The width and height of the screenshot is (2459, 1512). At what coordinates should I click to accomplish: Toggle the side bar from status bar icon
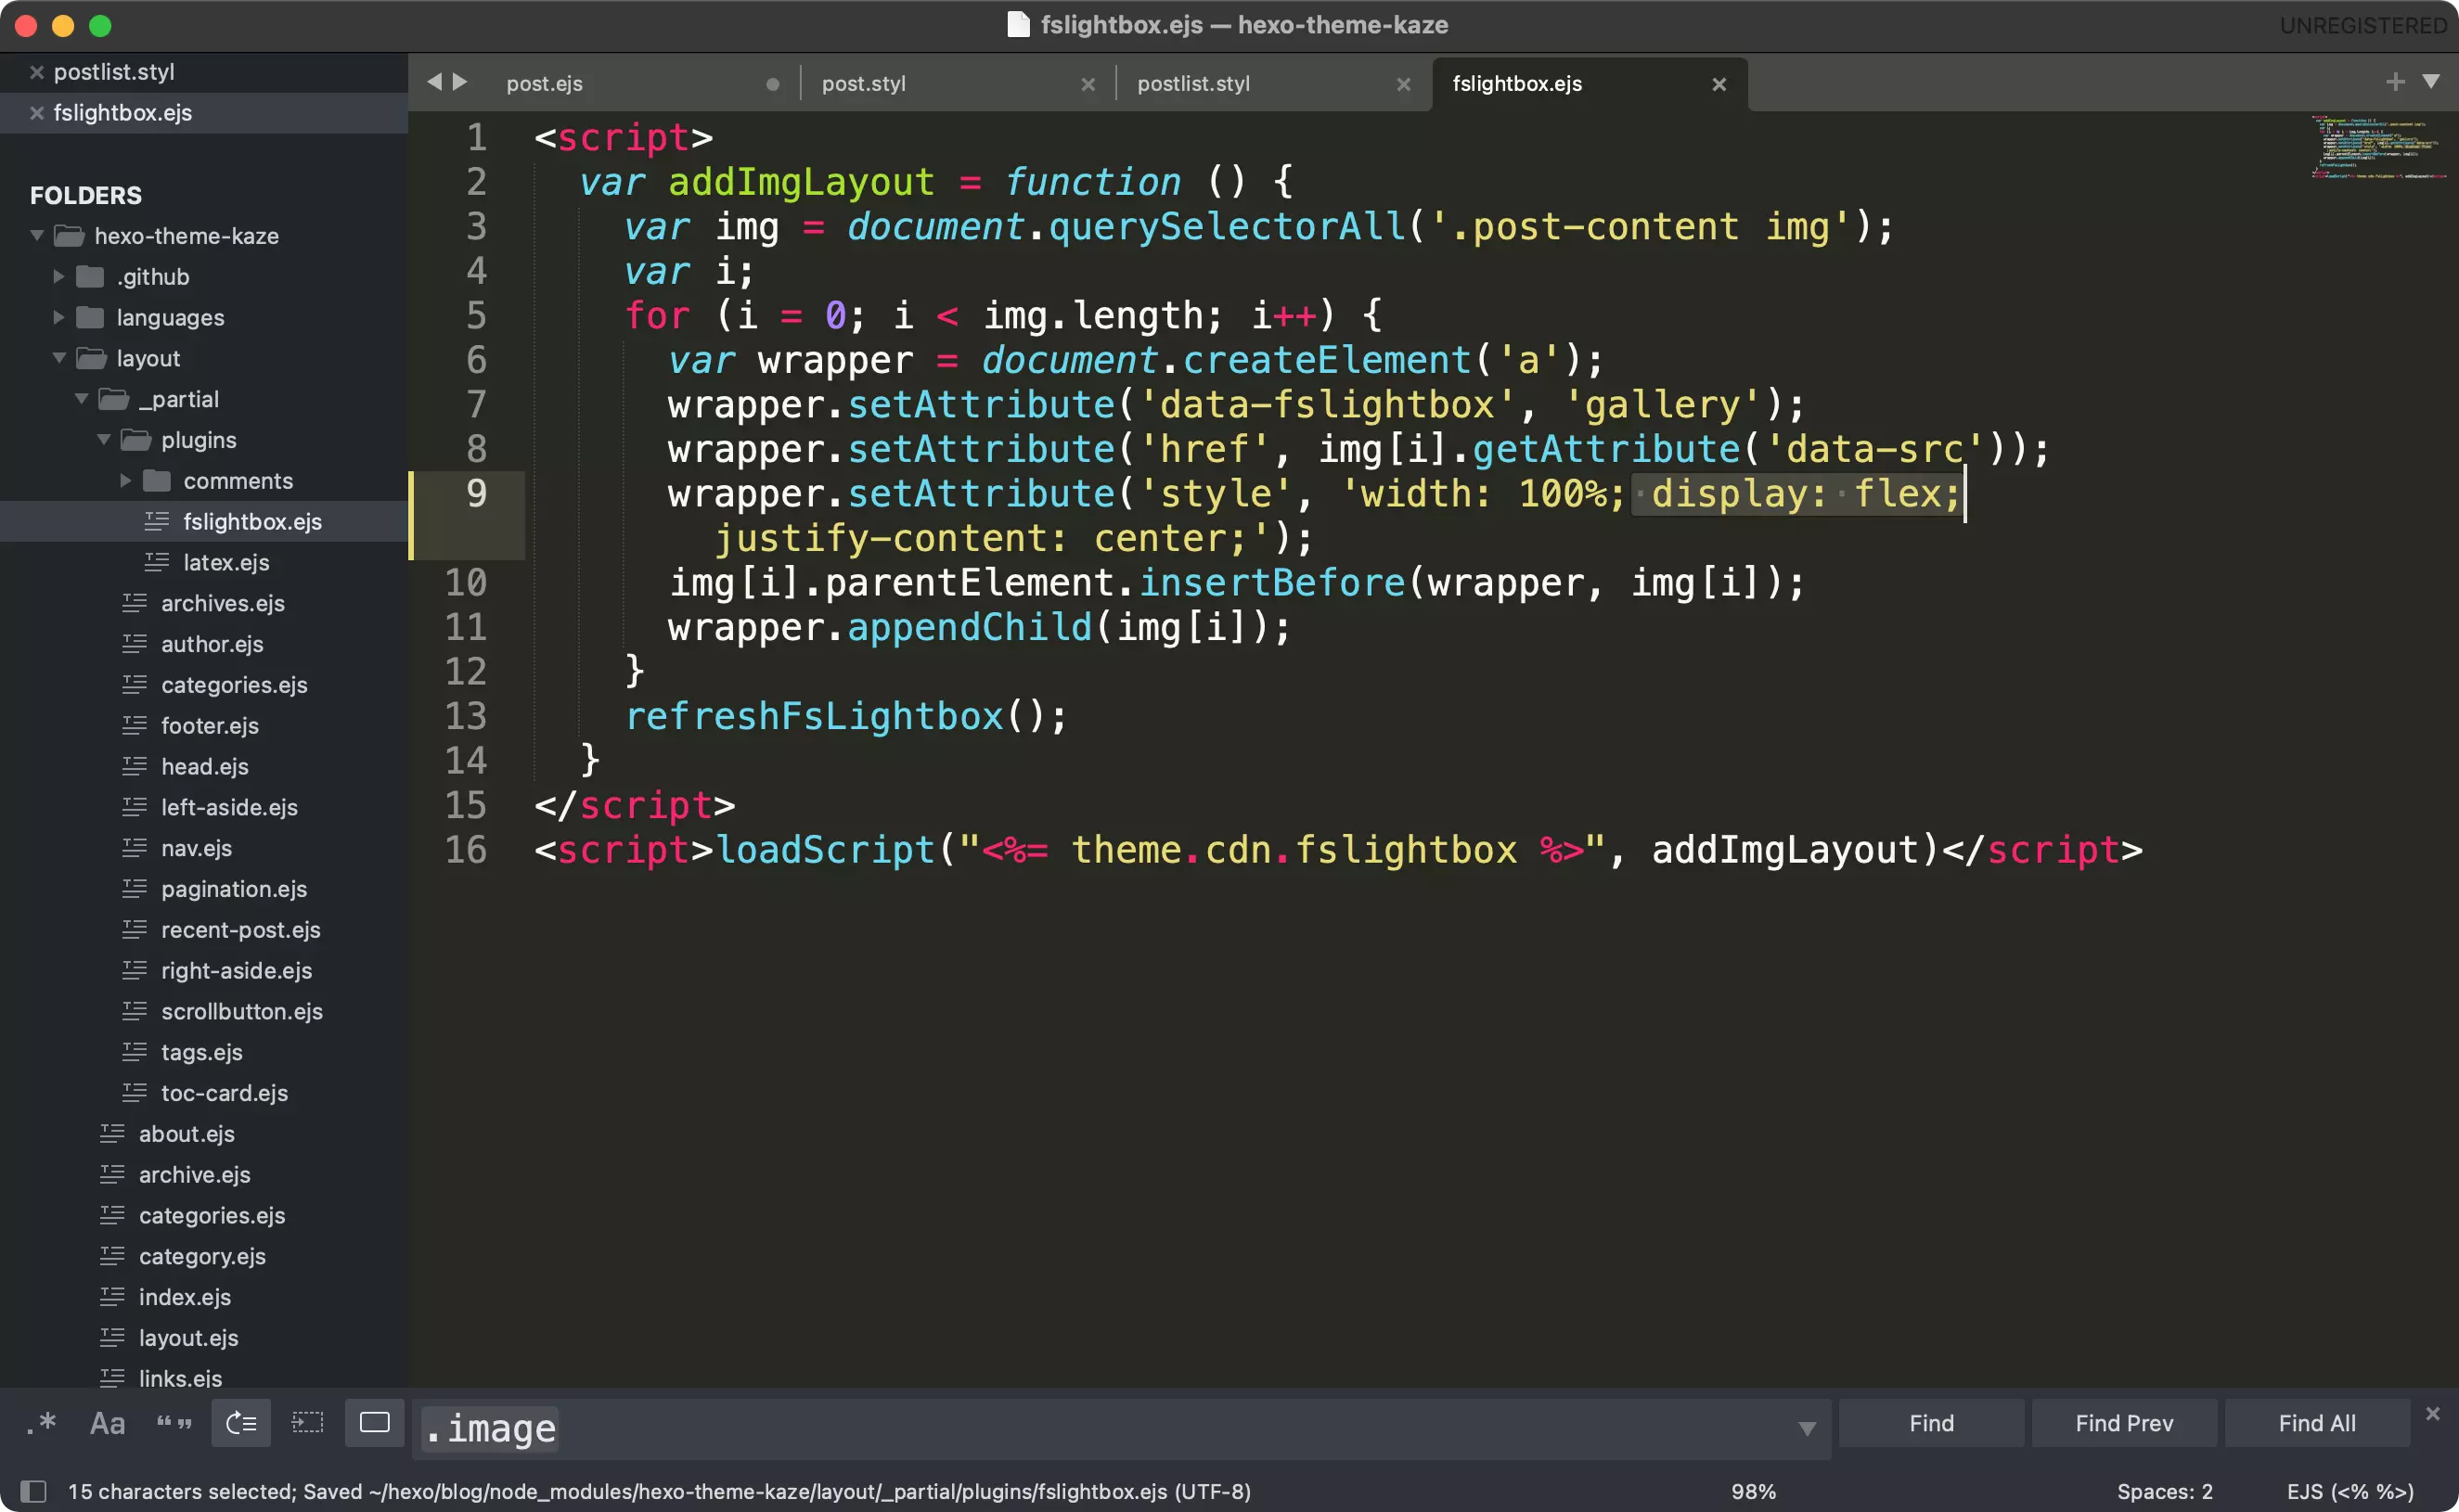(33, 1491)
